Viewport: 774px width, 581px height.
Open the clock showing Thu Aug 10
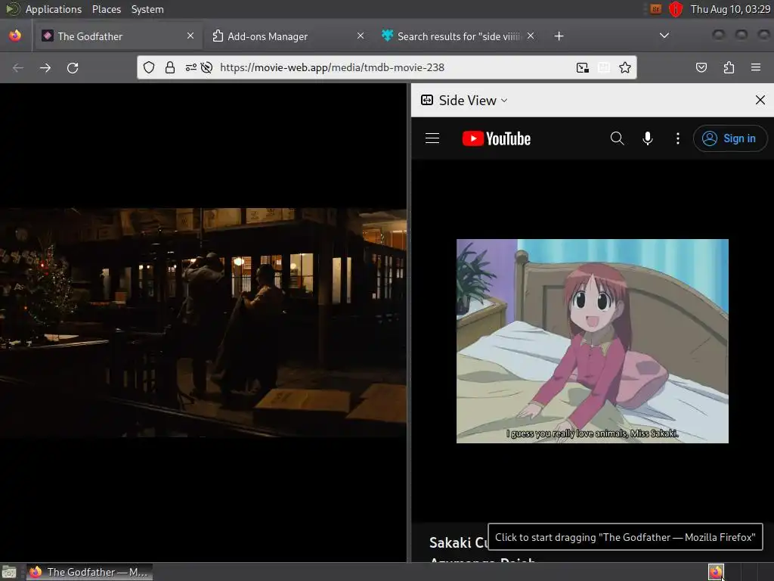(730, 9)
